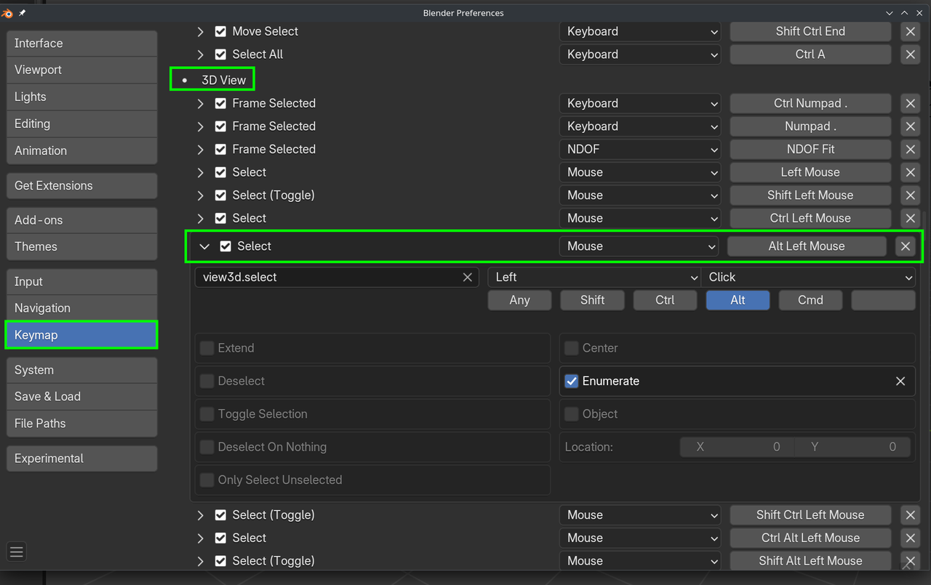
Task: Select the Keymap section
Action: [81, 335]
